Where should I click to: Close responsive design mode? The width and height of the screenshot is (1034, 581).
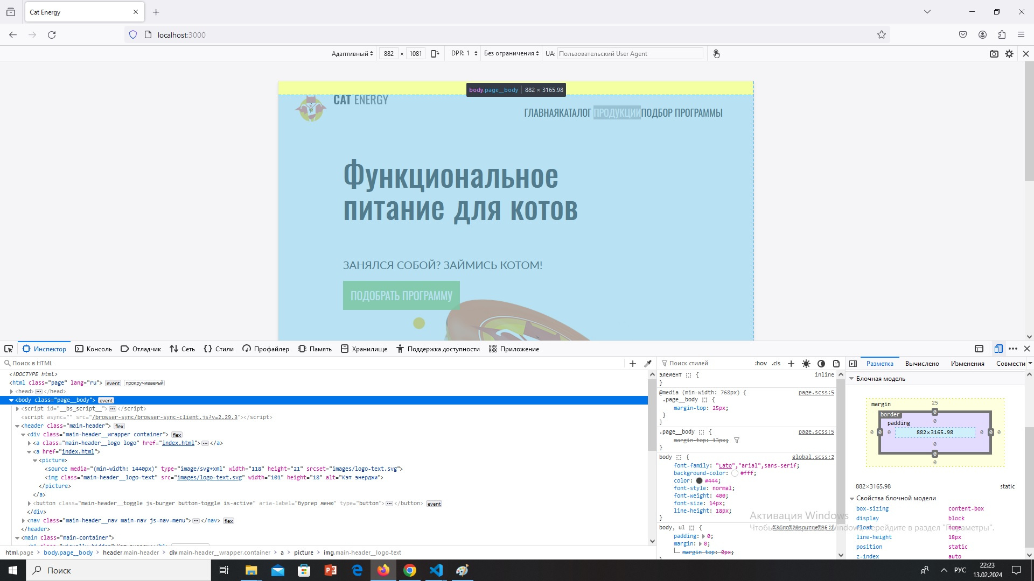tap(1025, 53)
